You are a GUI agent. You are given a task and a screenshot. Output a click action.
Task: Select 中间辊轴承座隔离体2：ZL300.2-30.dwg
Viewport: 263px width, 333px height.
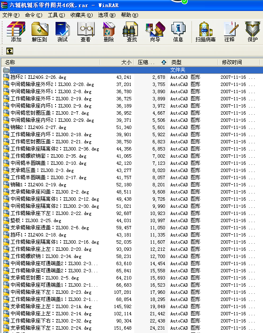[x=55, y=206]
